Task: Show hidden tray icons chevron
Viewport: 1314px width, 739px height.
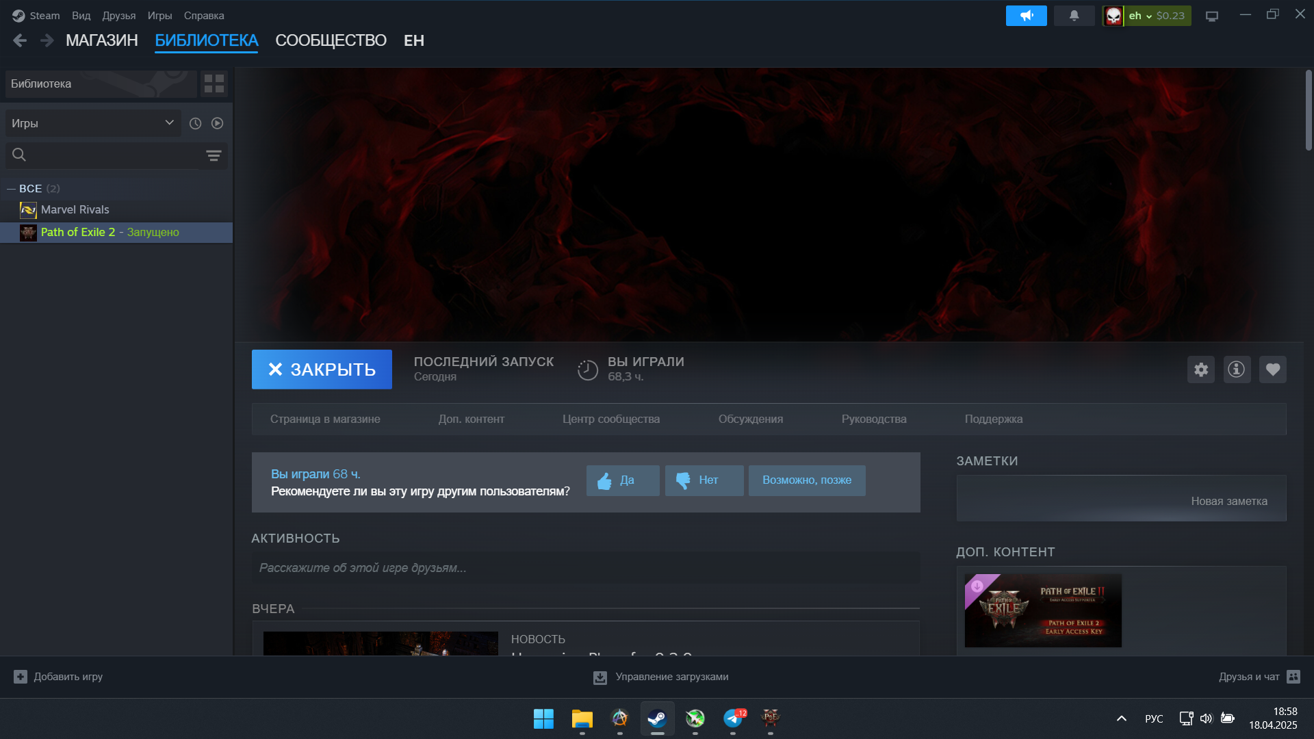Action: coord(1121,718)
